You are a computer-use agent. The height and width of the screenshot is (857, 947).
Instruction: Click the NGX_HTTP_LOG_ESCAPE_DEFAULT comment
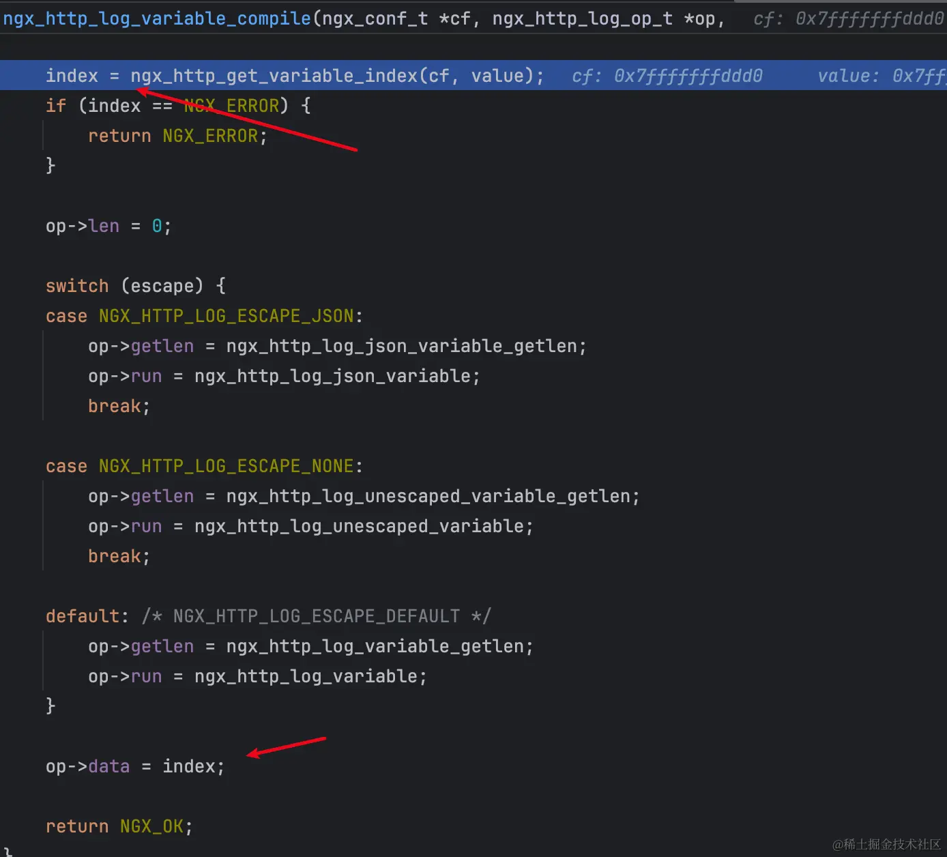317,616
